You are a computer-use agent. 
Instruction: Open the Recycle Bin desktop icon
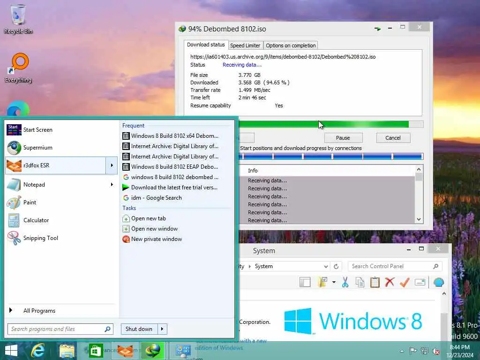pyautogui.click(x=18, y=19)
